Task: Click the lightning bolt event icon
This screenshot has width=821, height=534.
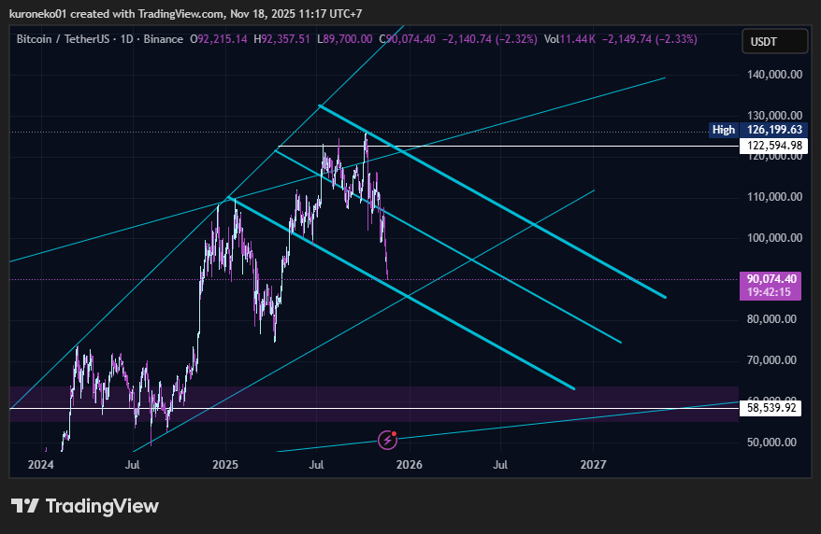Action: [x=387, y=440]
